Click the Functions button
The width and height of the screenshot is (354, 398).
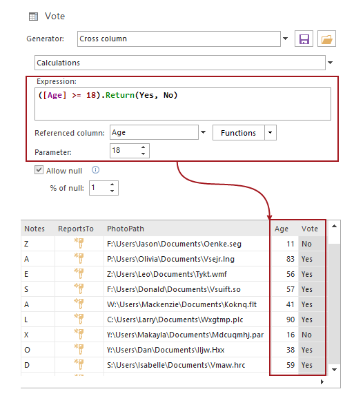tap(239, 132)
